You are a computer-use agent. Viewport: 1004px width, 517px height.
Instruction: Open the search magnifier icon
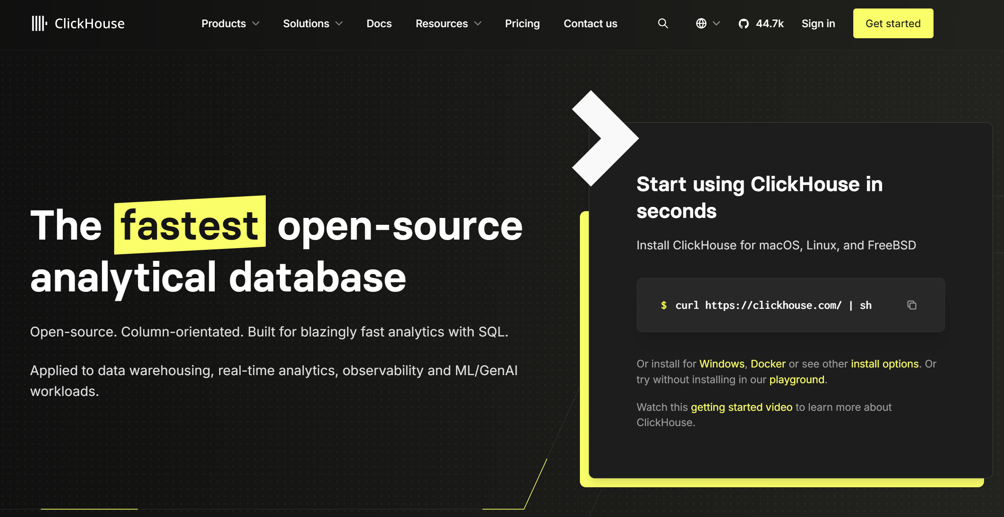[663, 23]
